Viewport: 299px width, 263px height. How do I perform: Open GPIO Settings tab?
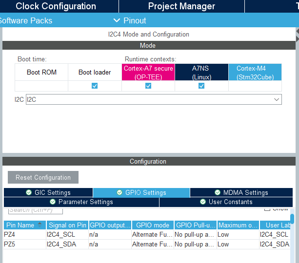tap(141, 192)
